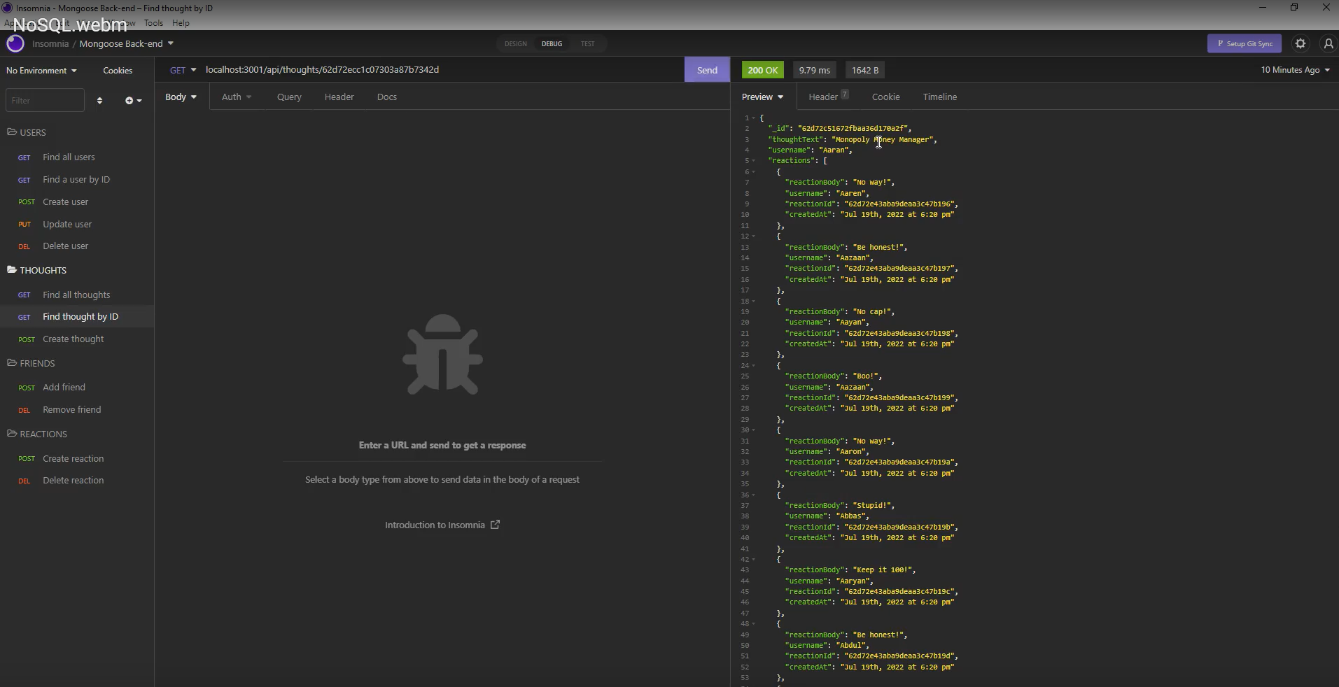Image resolution: width=1339 pixels, height=687 pixels.
Task: Switch to the TEST view
Action: pyautogui.click(x=587, y=43)
